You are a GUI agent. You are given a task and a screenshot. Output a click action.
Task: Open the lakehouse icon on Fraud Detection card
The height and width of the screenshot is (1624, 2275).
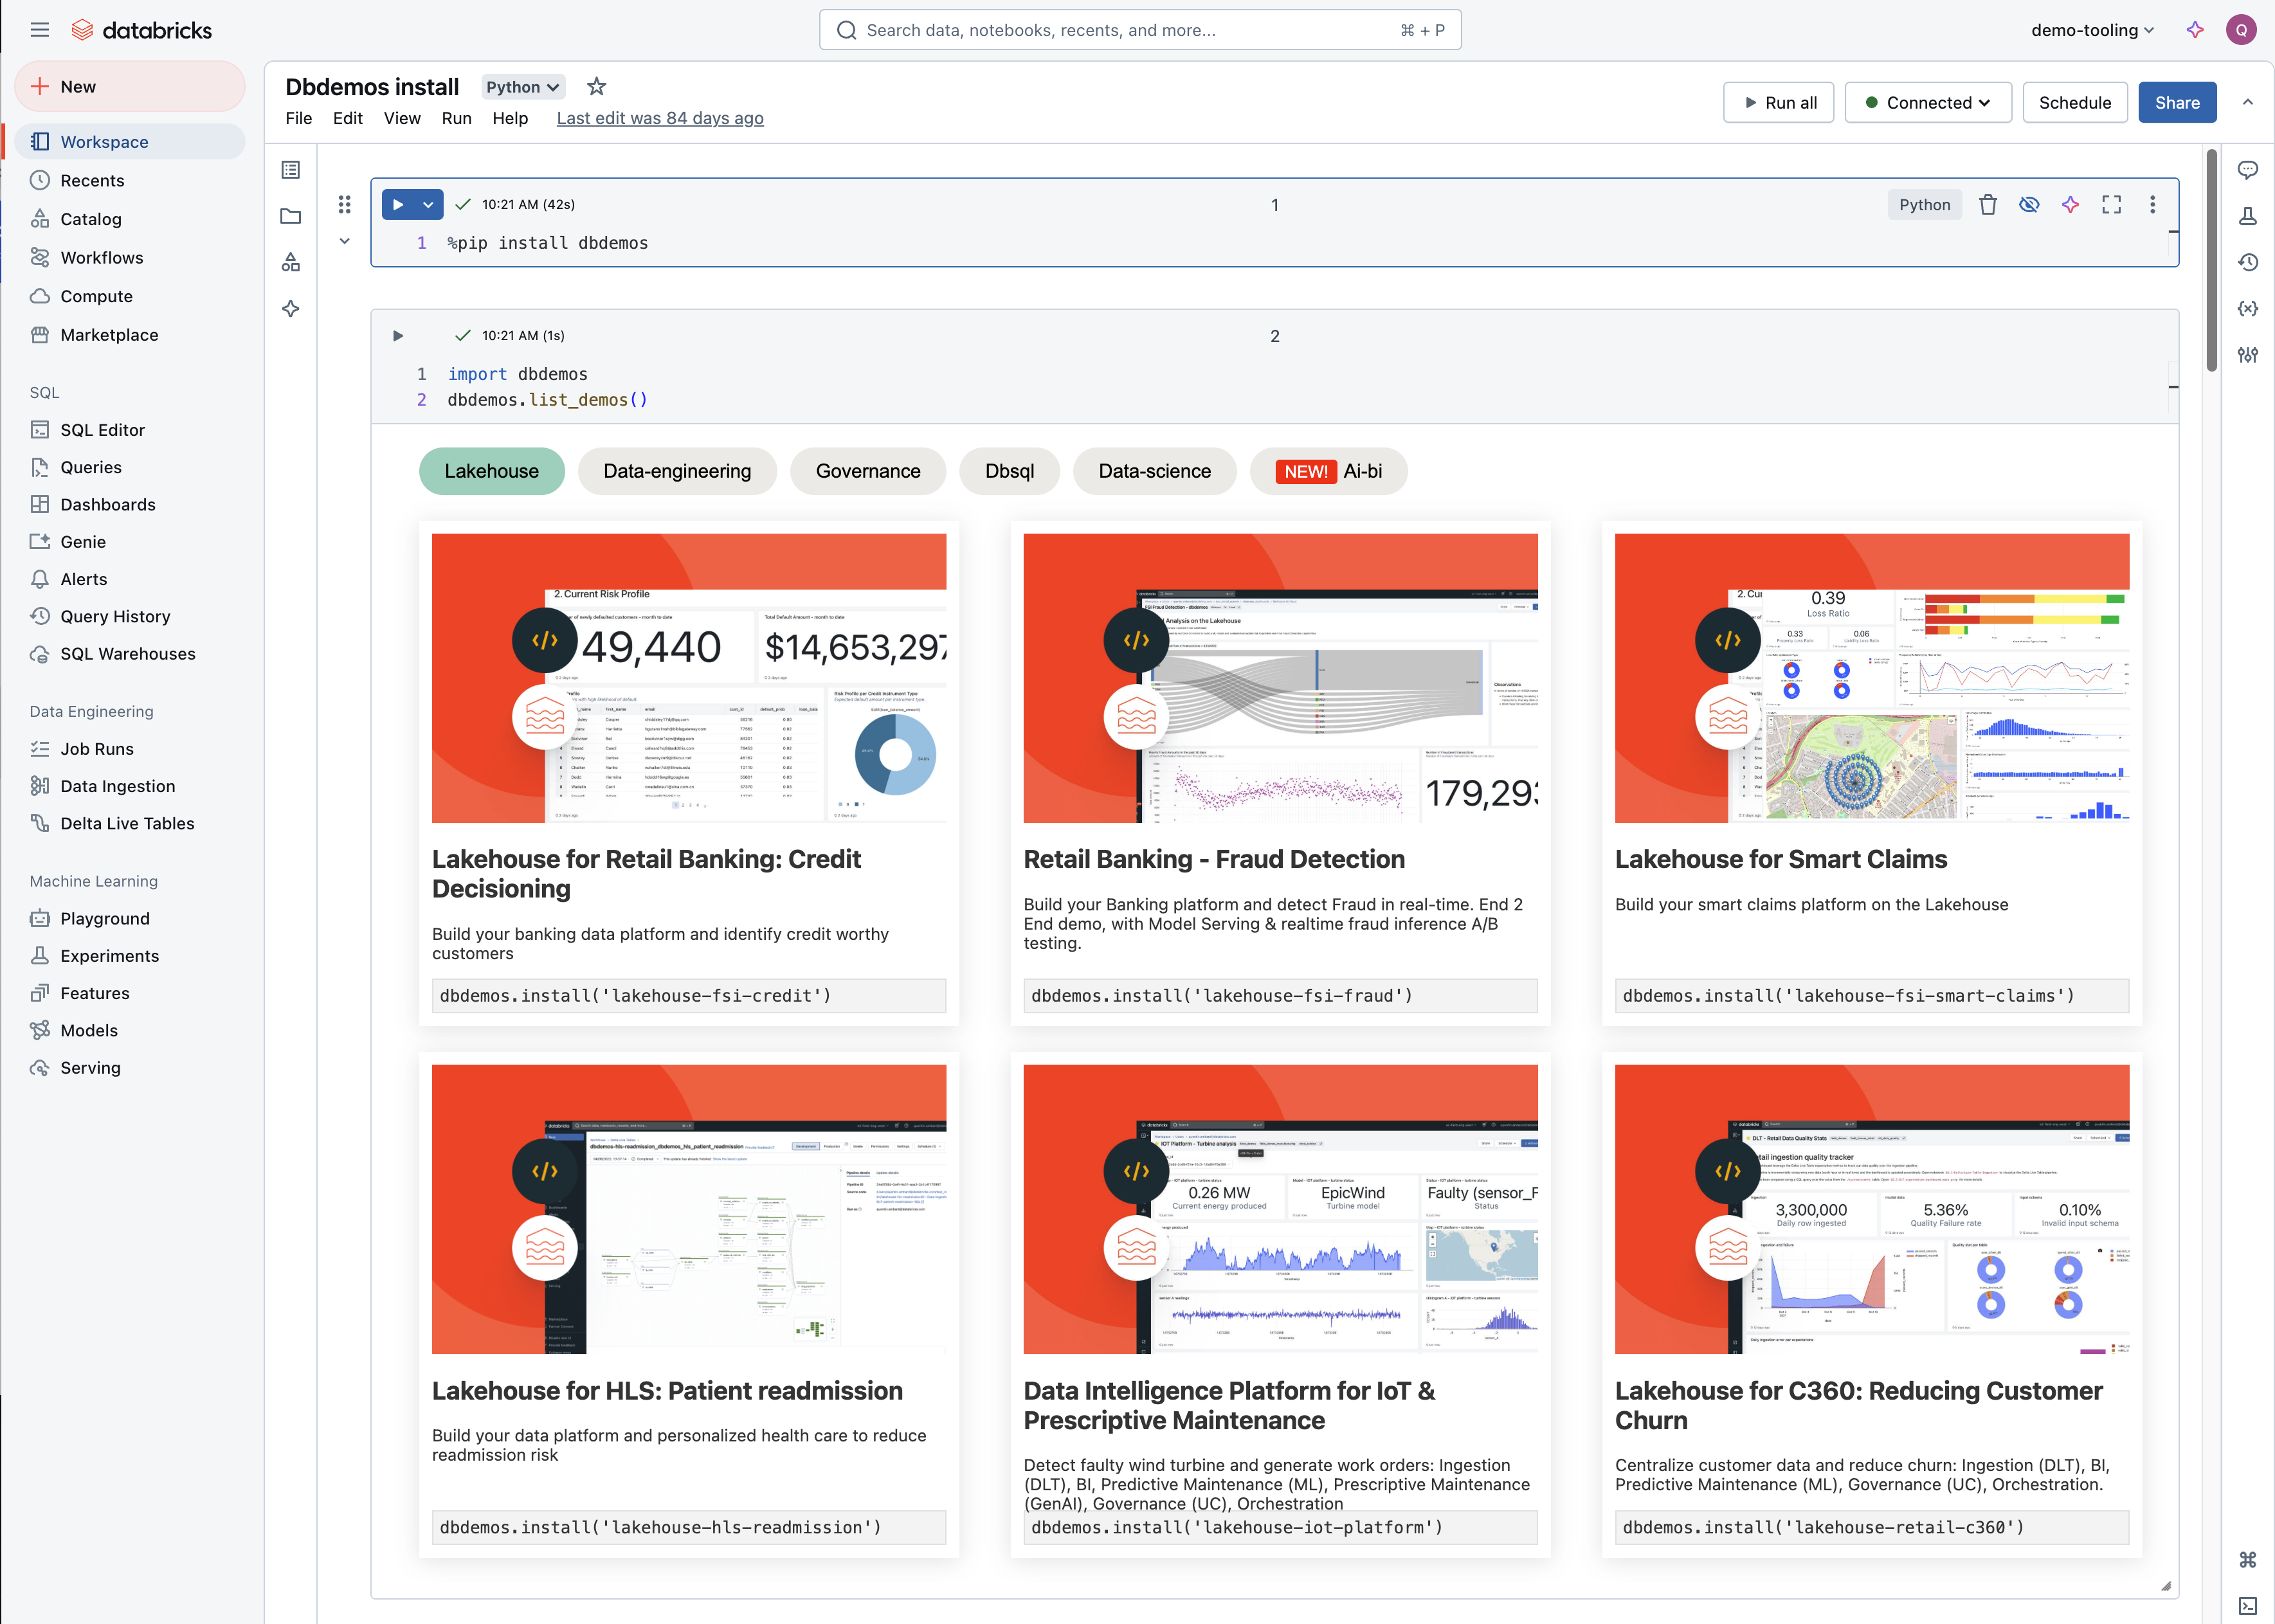1136,716
